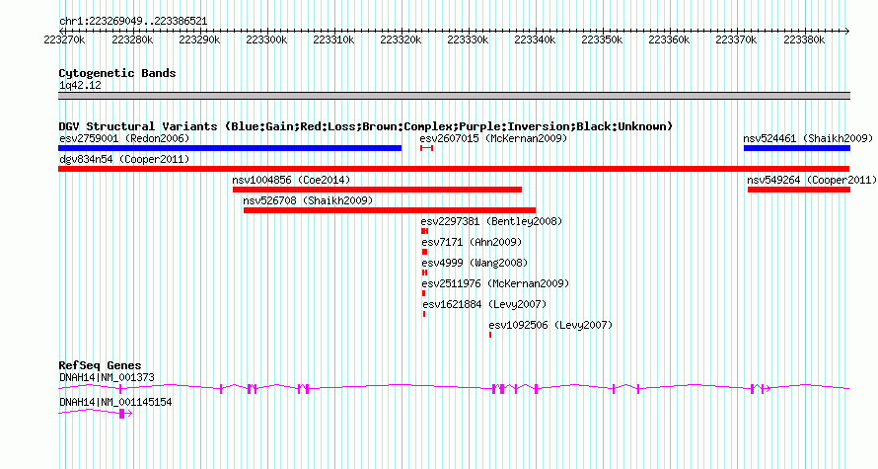This screenshot has width=878, height=469.
Task: Click the 223360k ruler tick label
Action: (669, 39)
